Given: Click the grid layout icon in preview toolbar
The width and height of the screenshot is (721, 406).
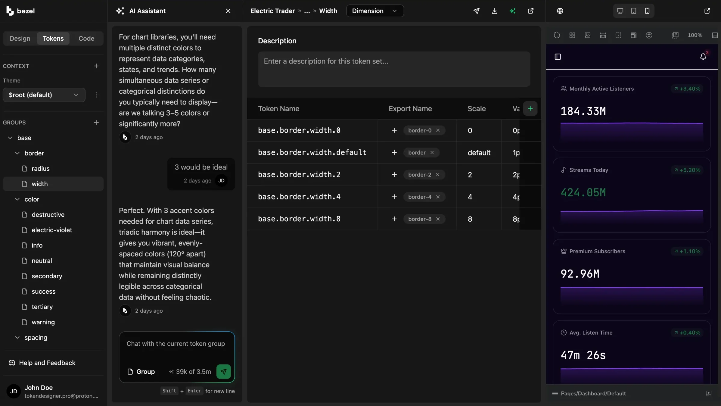Looking at the screenshot, I should tap(572, 35).
